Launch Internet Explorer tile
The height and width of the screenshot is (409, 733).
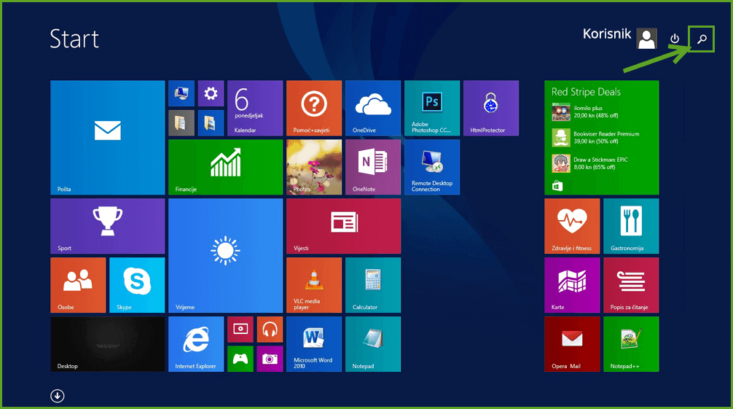(x=196, y=344)
